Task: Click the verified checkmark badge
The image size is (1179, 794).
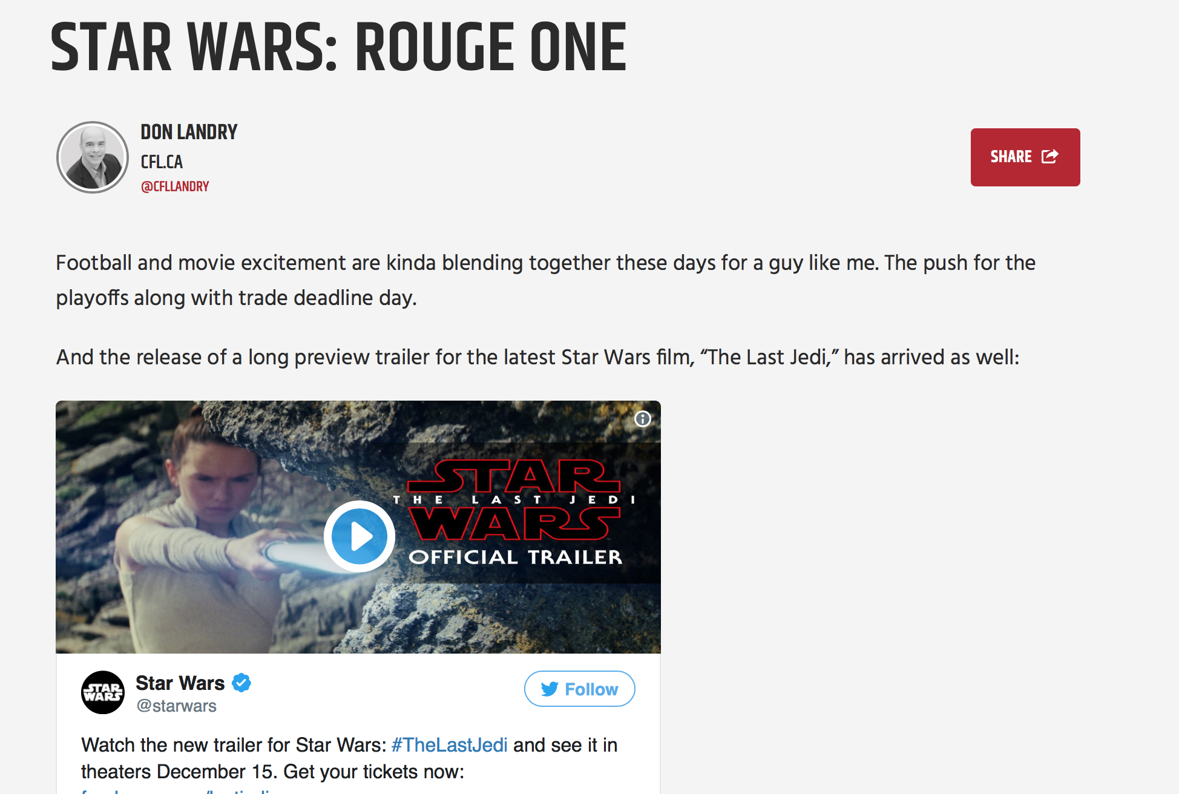Action: [x=241, y=683]
